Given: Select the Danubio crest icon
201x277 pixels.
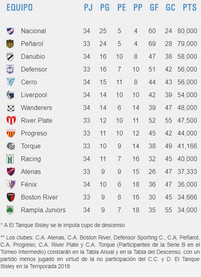Looking at the screenshot, I should (x=10, y=56).
